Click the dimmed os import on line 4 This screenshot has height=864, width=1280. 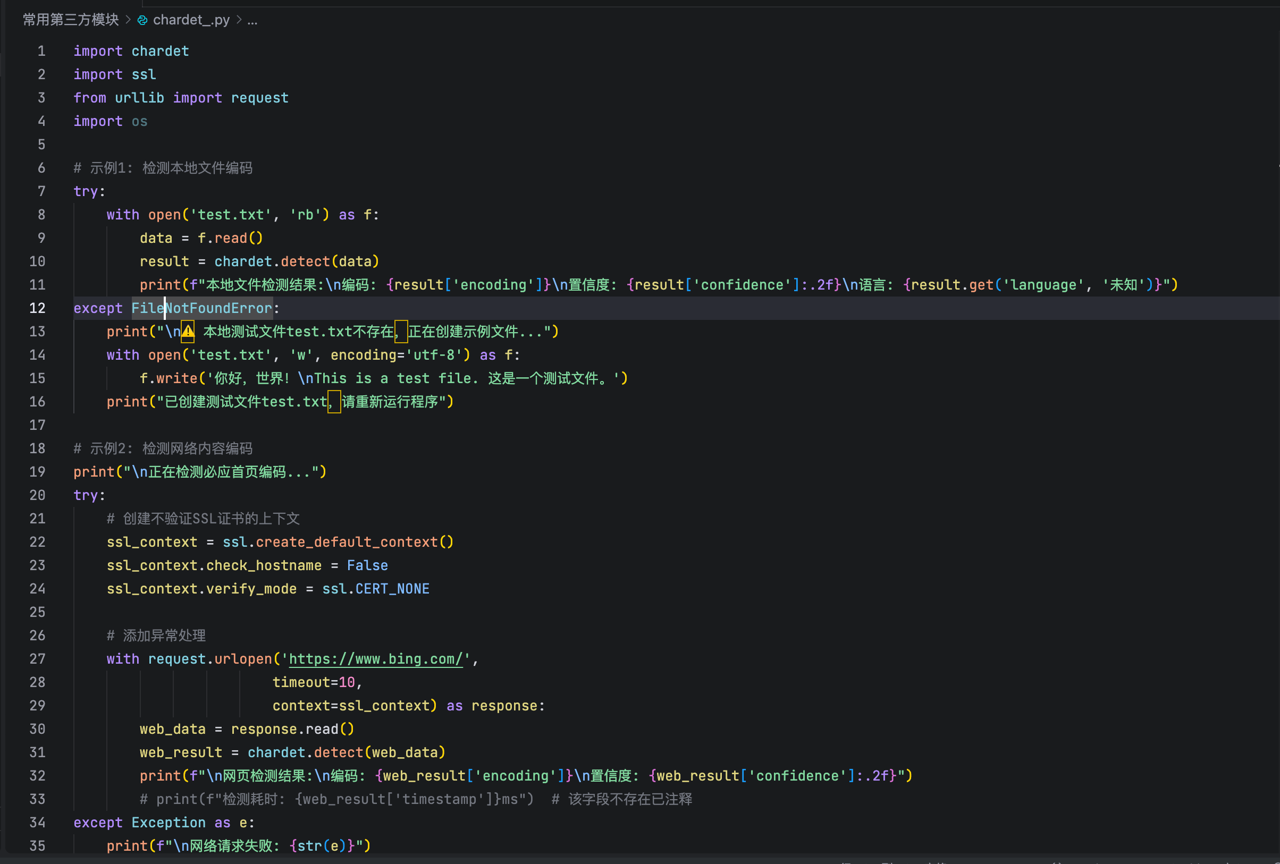coord(139,121)
